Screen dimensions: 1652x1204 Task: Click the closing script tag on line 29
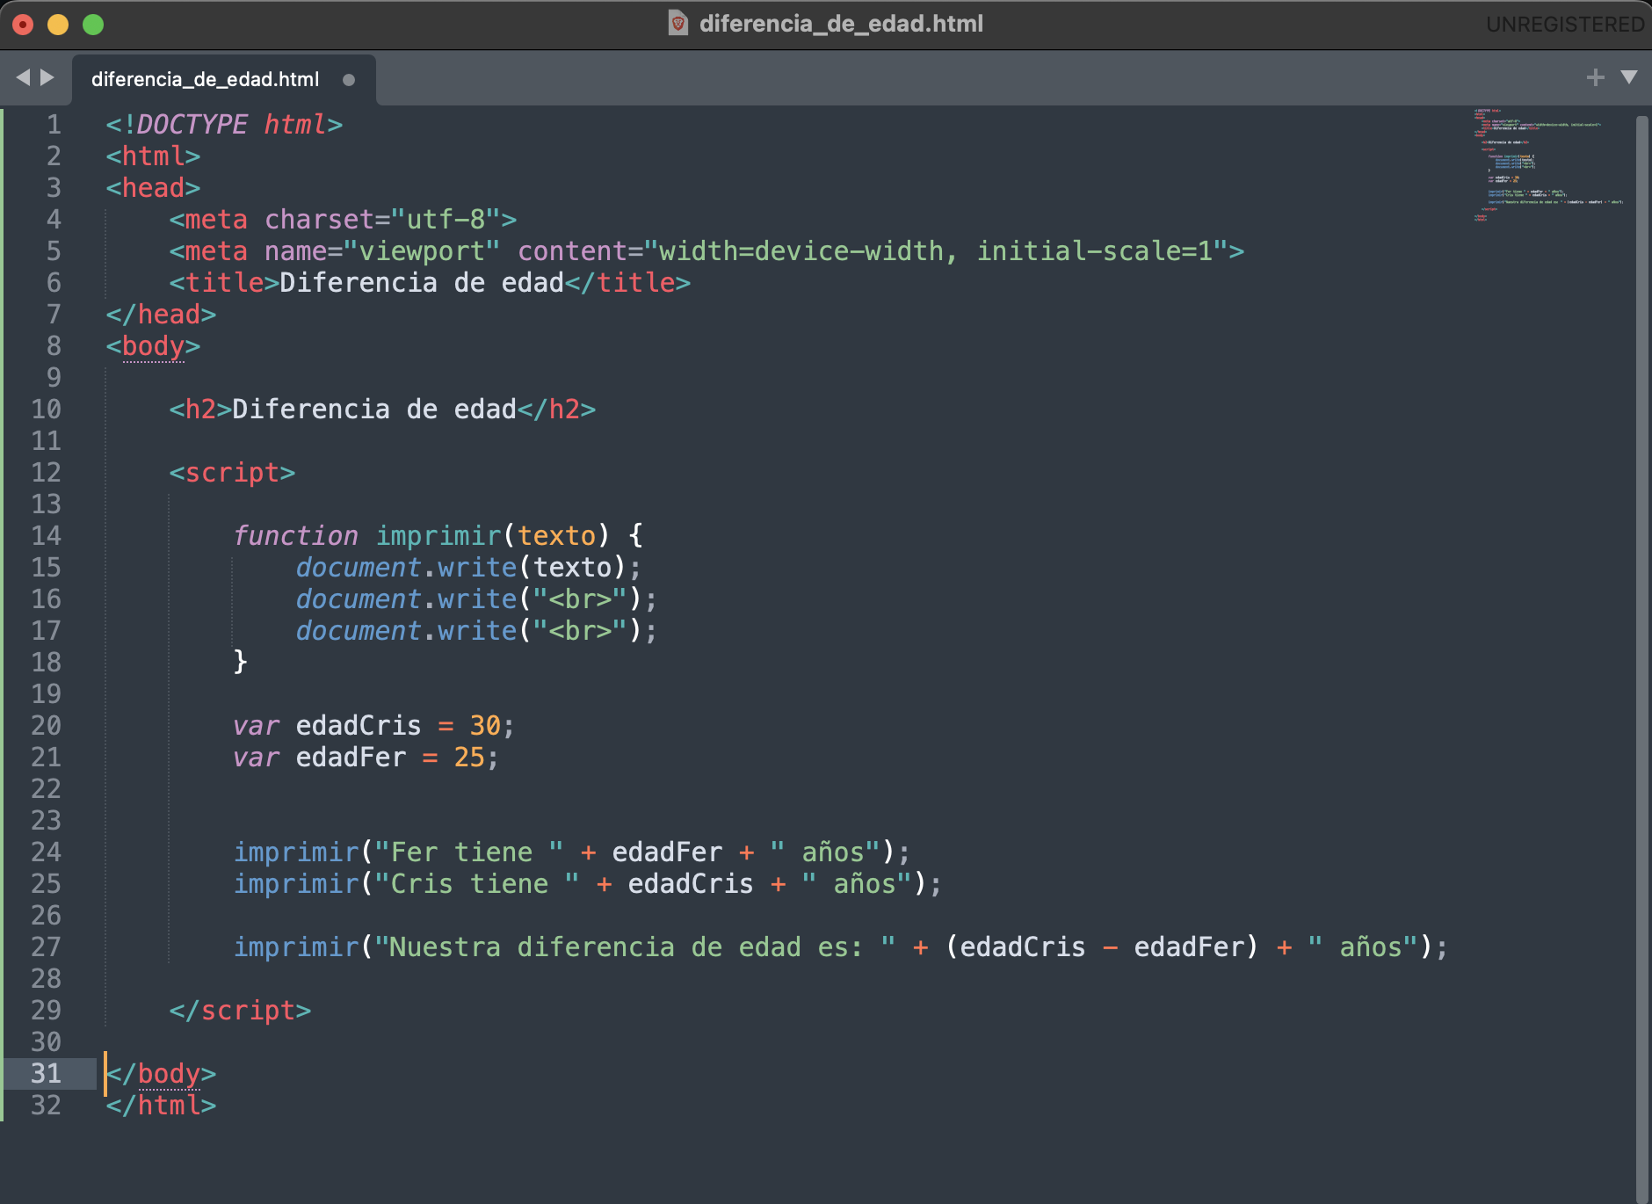pos(240,1010)
